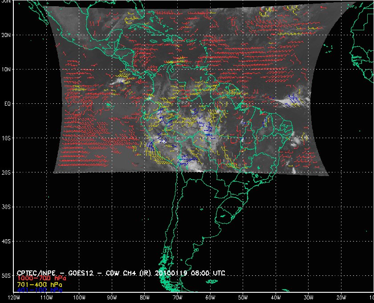
Task: Click the 10S latitude label
Action: (x=6, y=138)
